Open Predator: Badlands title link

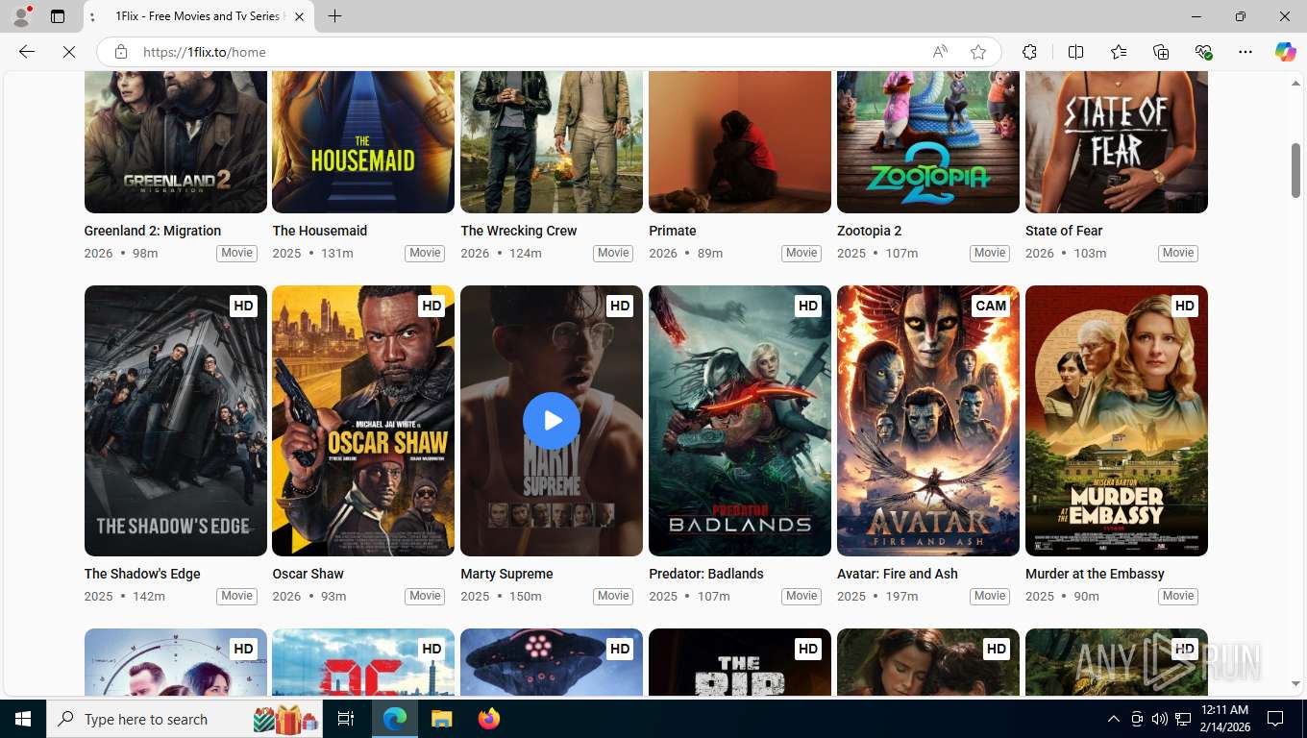click(x=706, y=574)
